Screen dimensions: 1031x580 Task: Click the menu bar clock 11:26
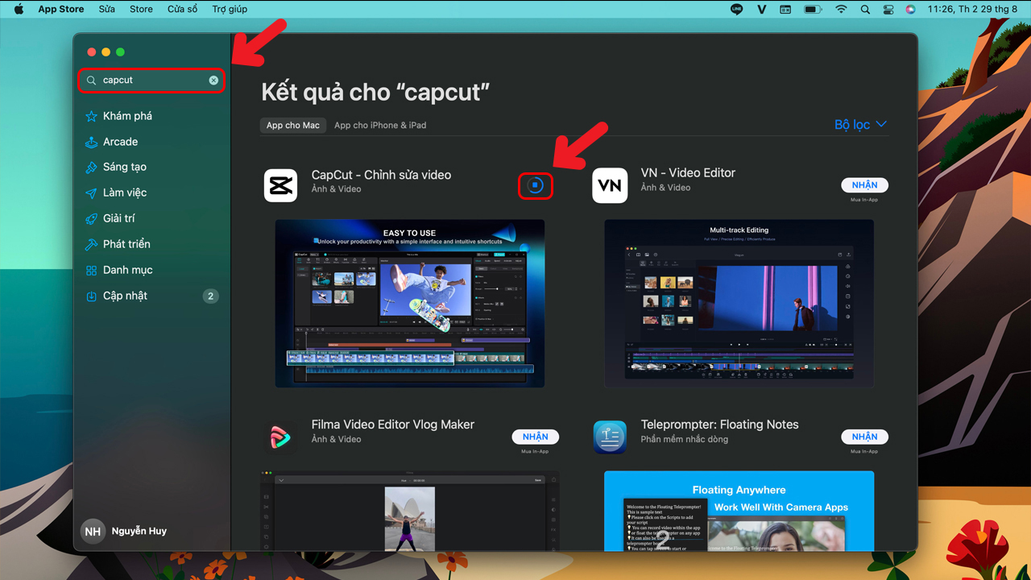click(972, 9)
